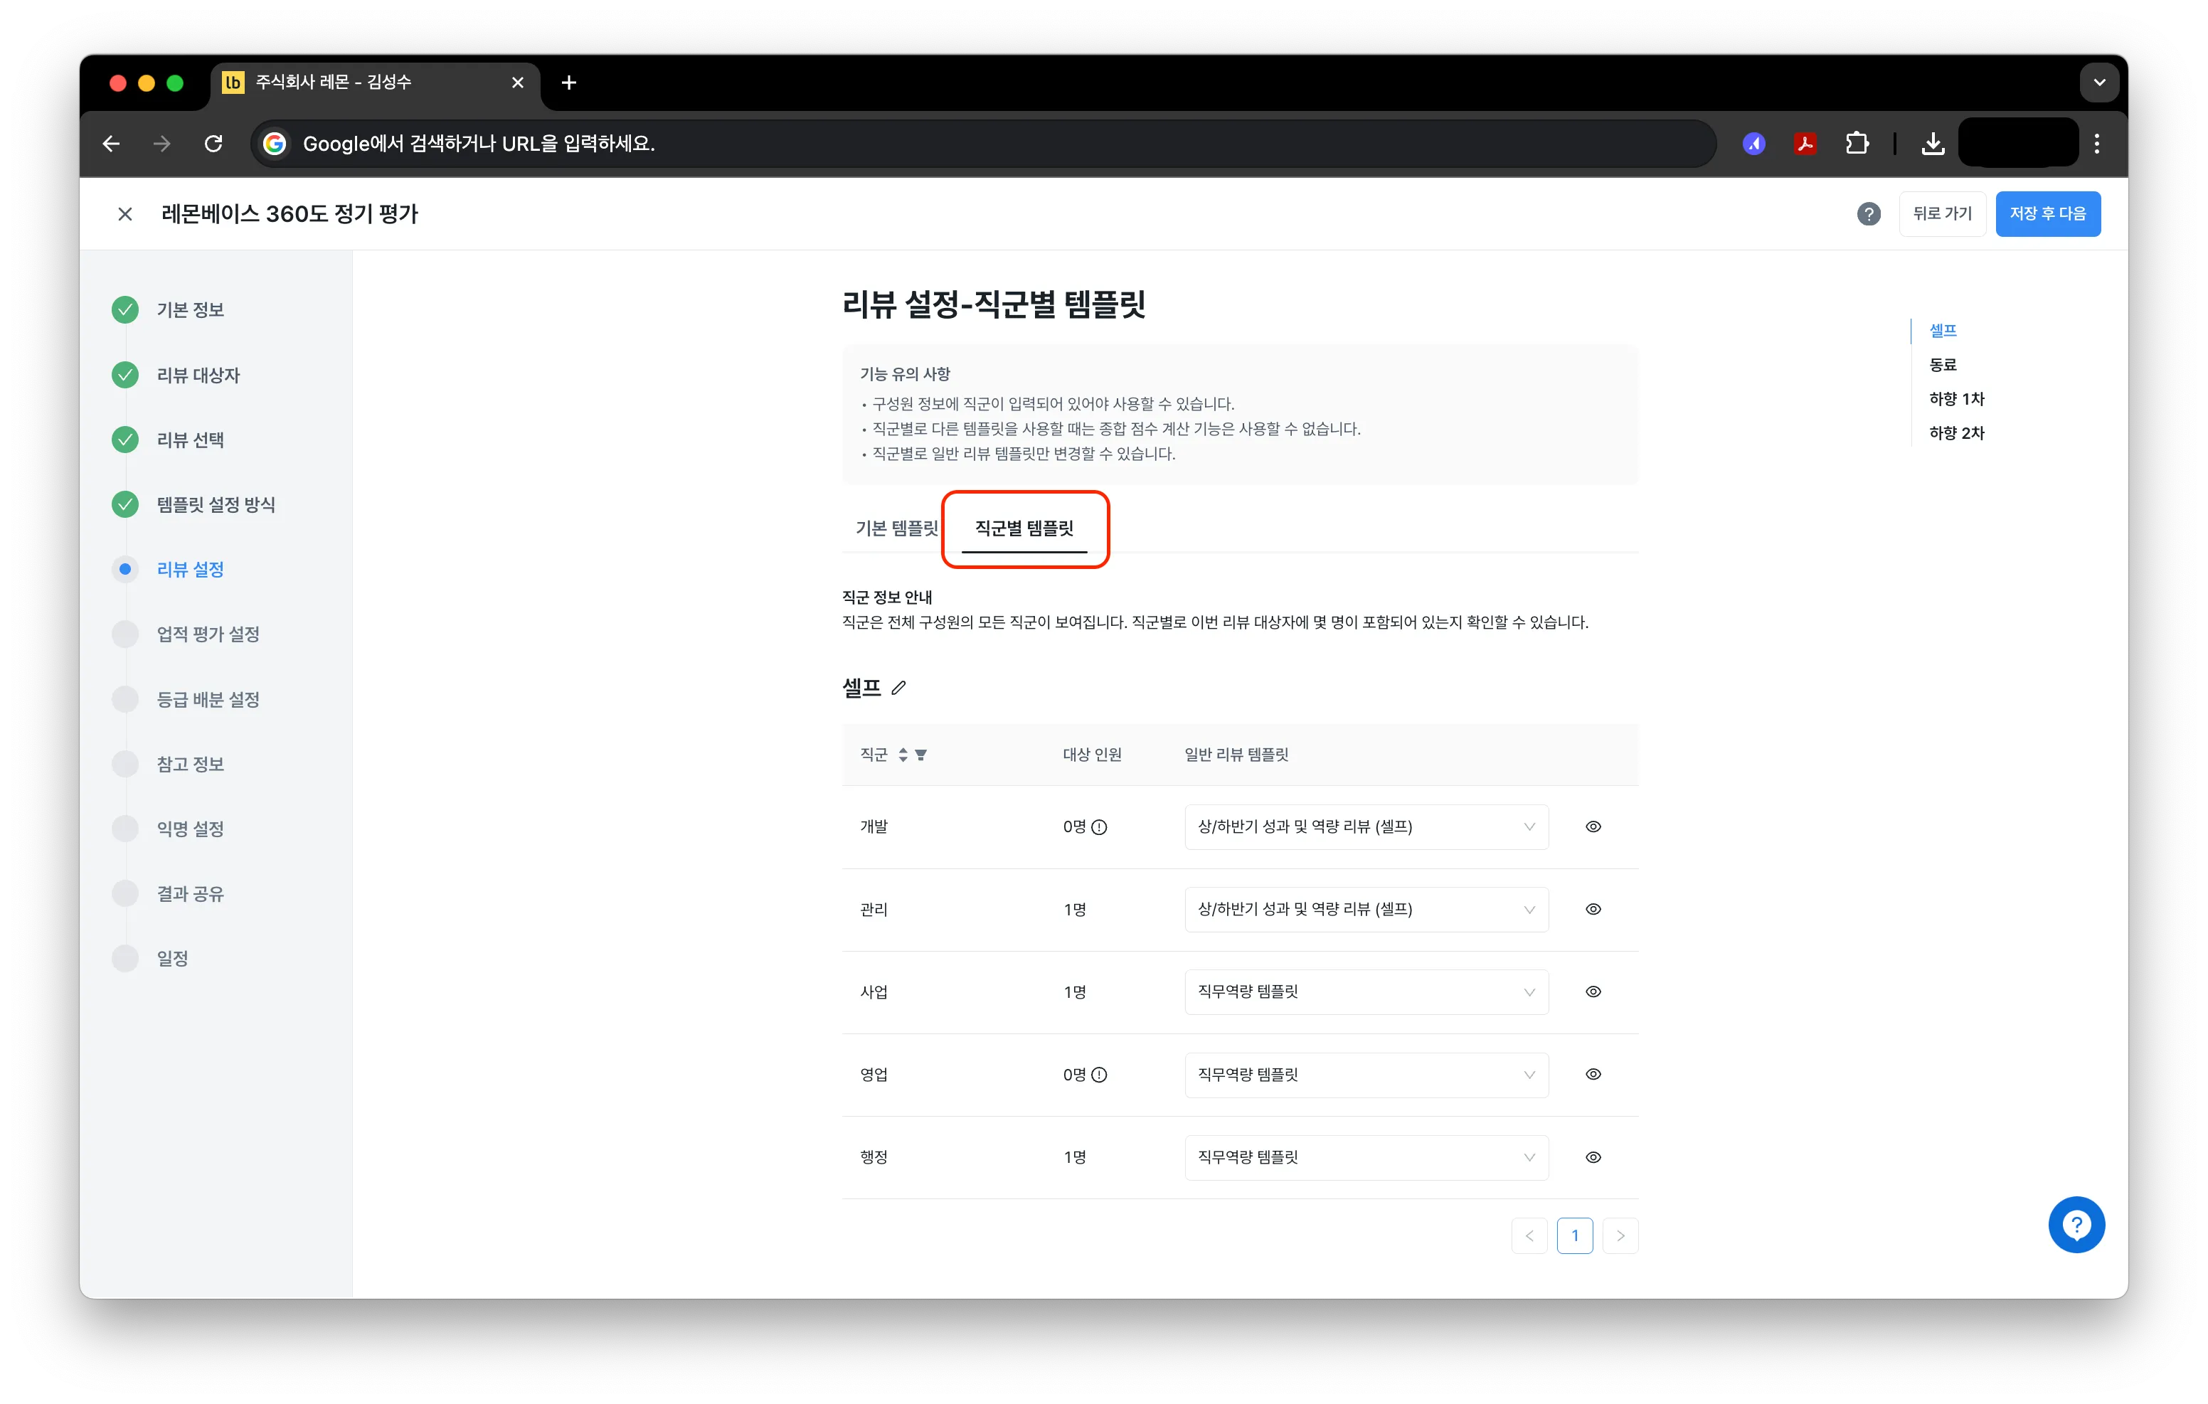Click the info icon beside 0명 in 영업 row
The height and width of the screenshot is (1404, 2208).
[x=1100, y=1075]
